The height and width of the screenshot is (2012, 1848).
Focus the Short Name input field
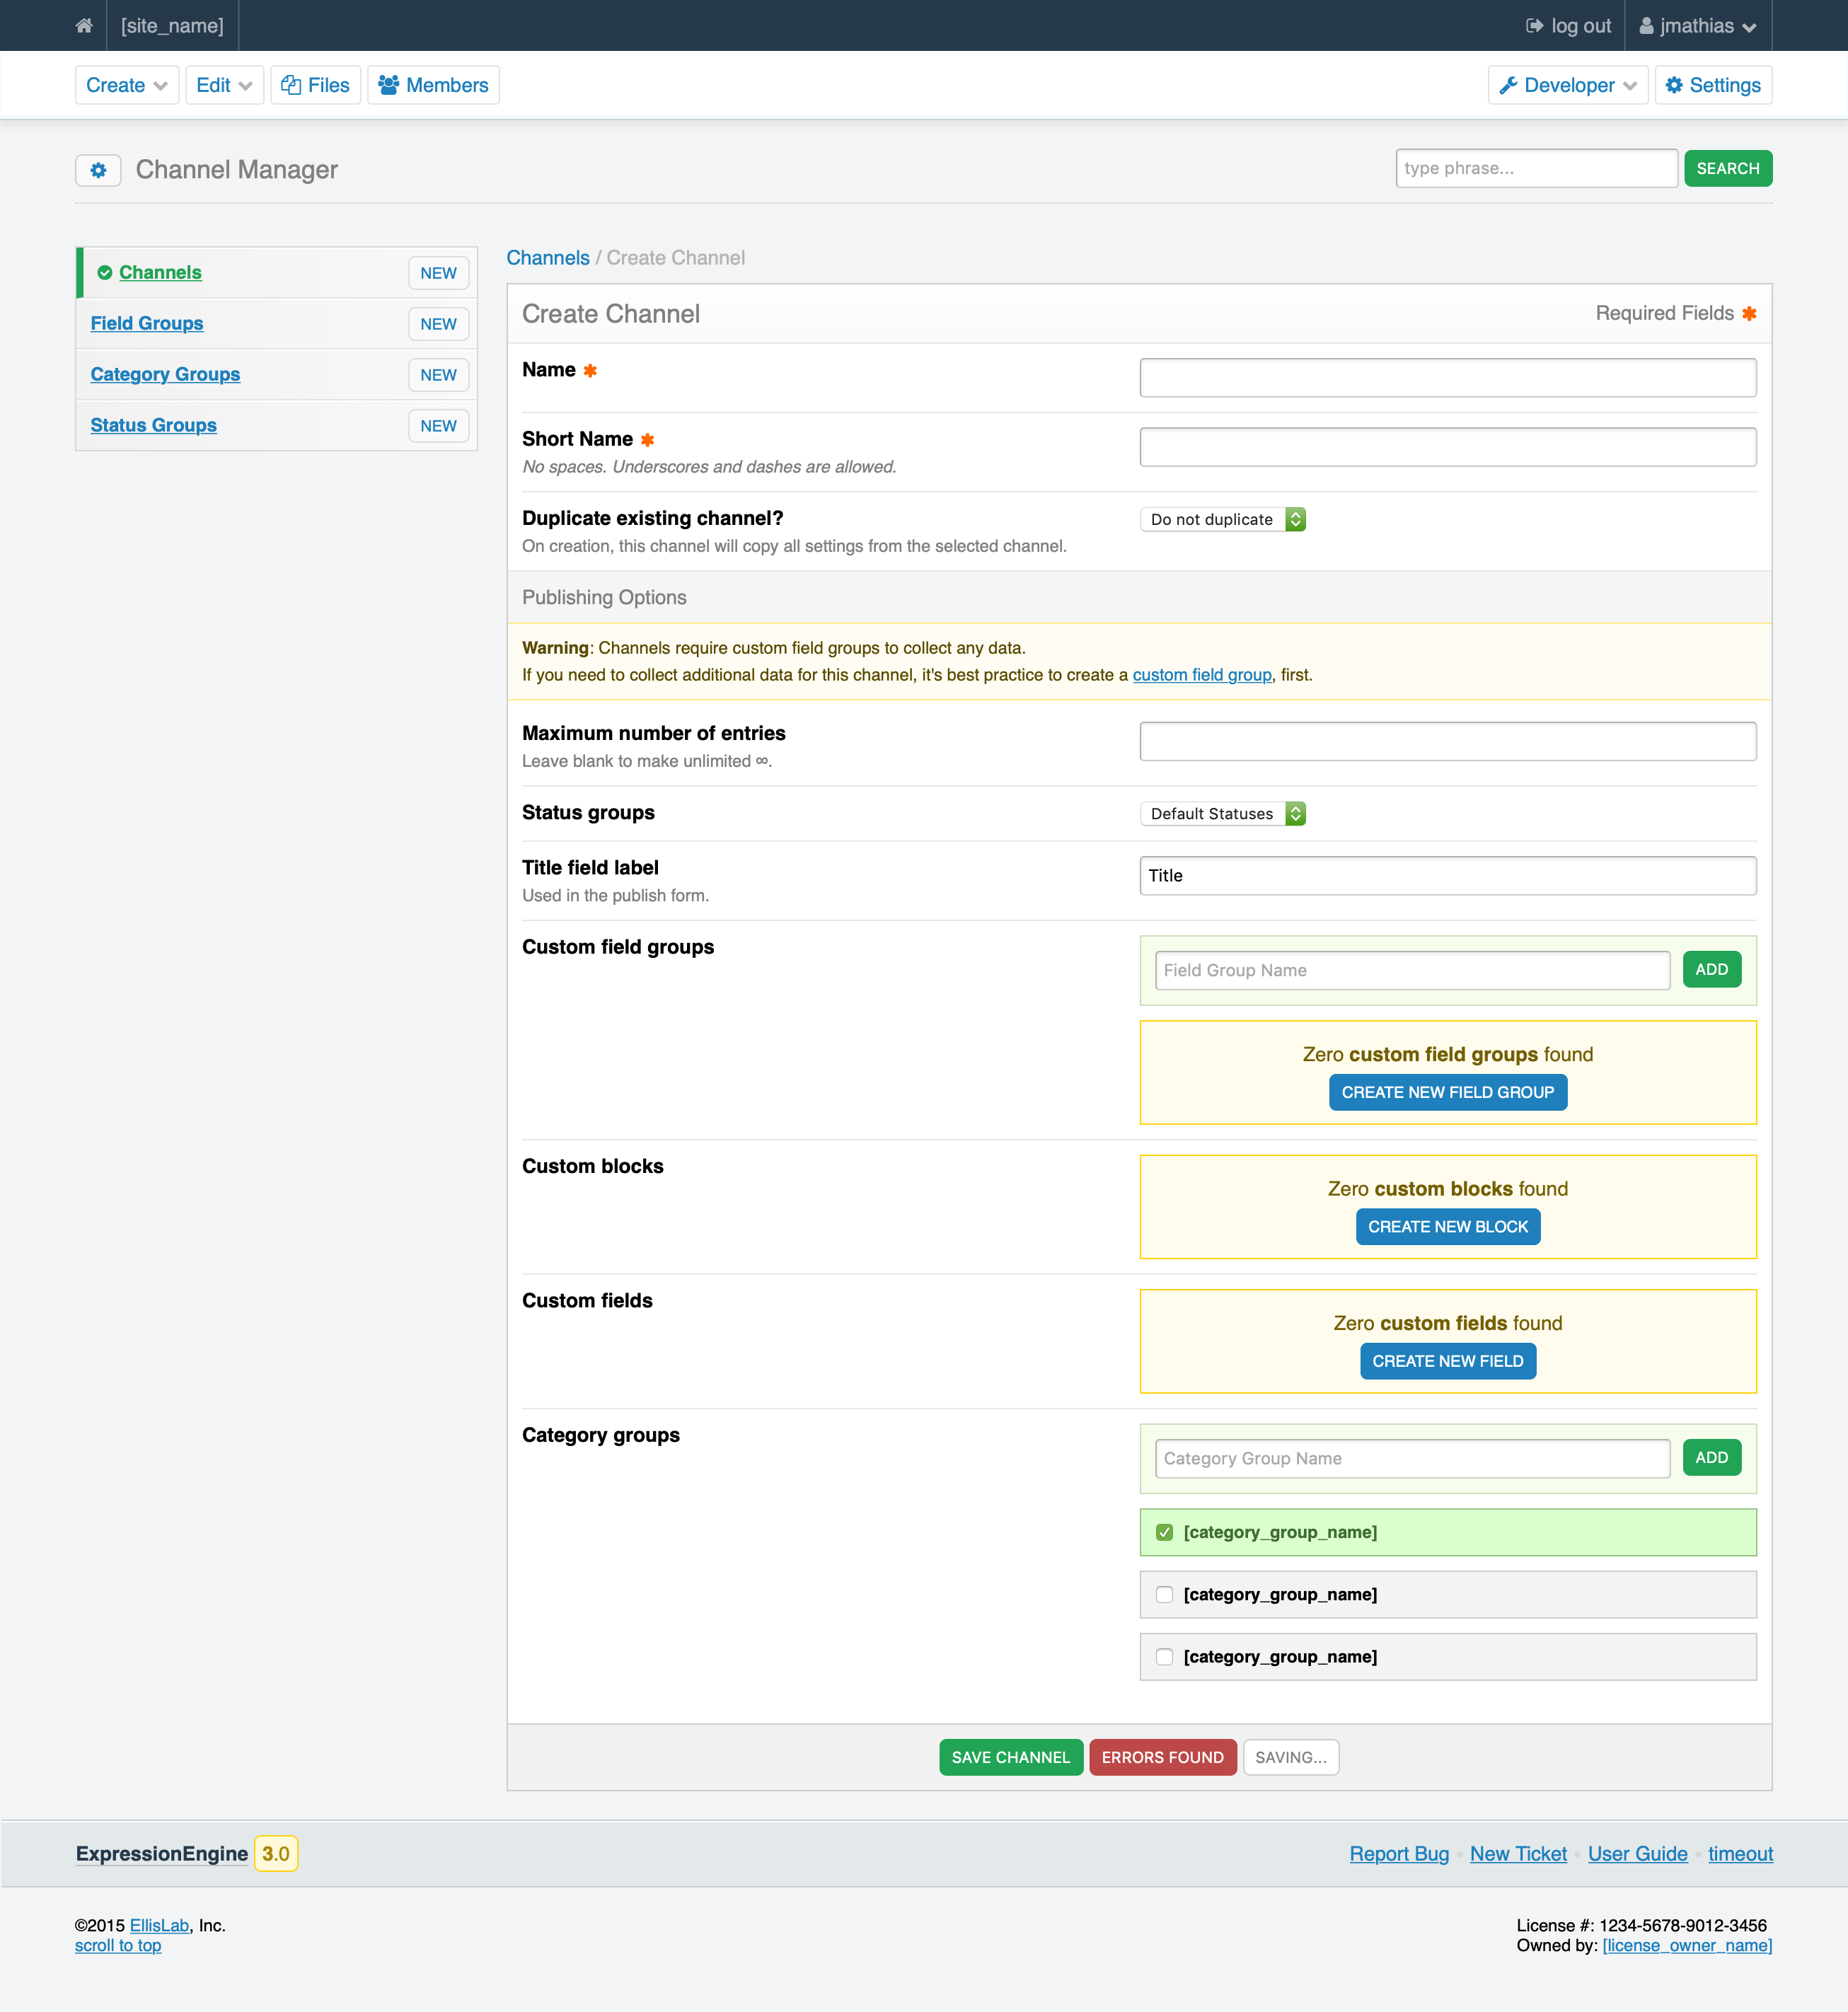point(1447,446)
